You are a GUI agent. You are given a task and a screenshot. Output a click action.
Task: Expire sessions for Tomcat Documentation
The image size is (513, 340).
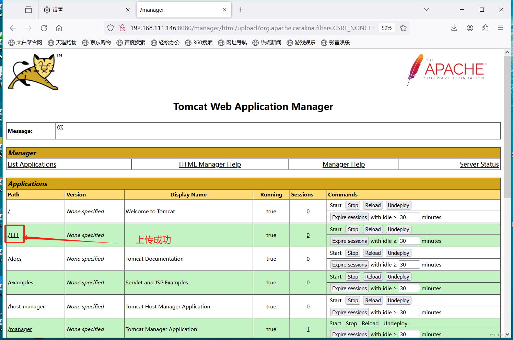(349, 265)
